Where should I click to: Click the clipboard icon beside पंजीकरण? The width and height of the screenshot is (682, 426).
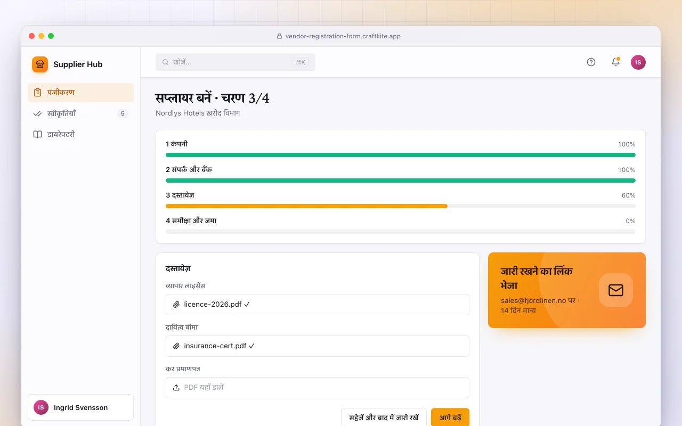click(37, 93)
